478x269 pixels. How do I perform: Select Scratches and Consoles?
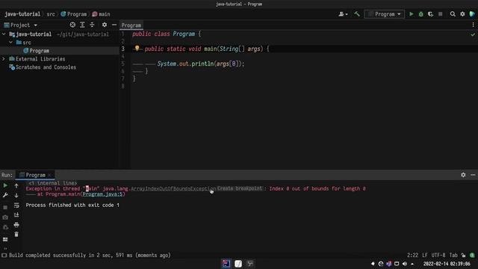click(x=46, y=67)
